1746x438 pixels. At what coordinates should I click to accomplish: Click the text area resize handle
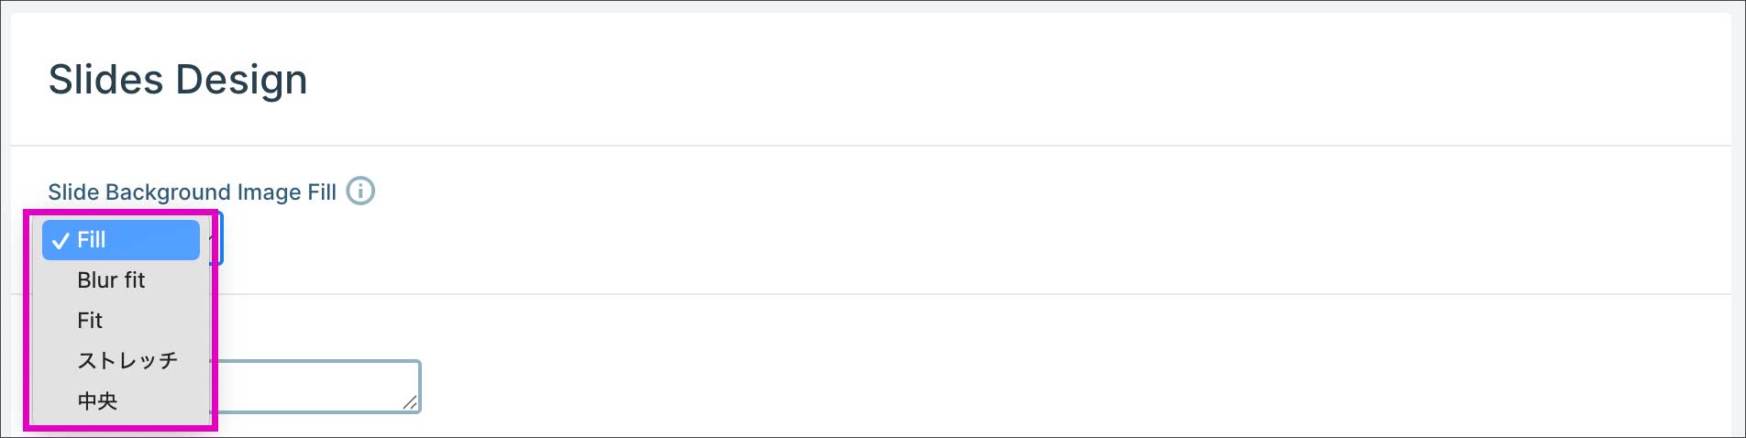click(410, 402)
